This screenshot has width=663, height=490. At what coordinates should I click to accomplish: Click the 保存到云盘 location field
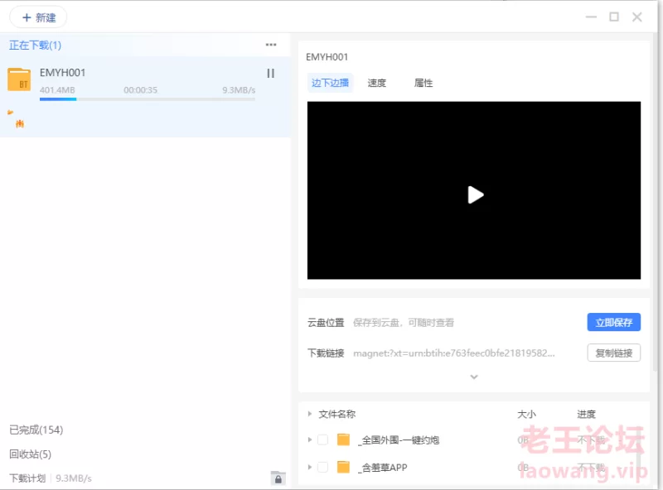click(x=404, y=323)
